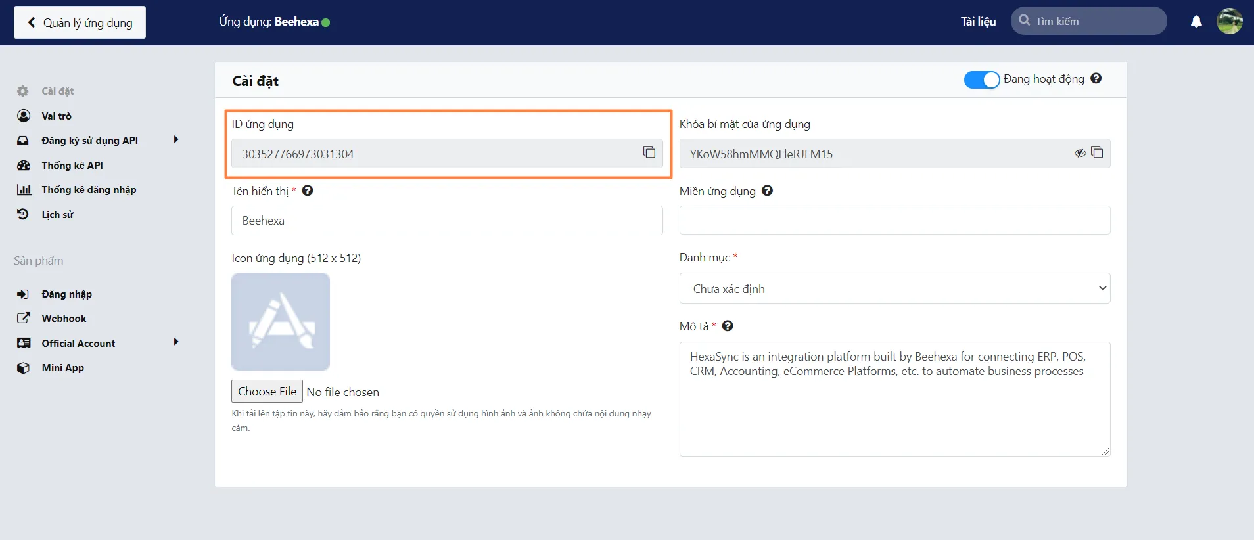Open the Đăng nhập product

[x=66, y=294]
